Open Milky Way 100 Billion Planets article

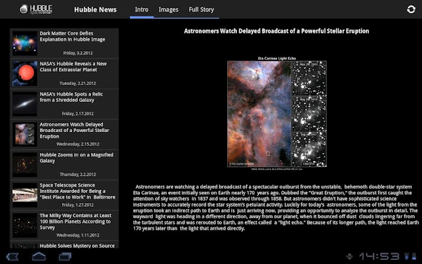(x=65, y=226)
